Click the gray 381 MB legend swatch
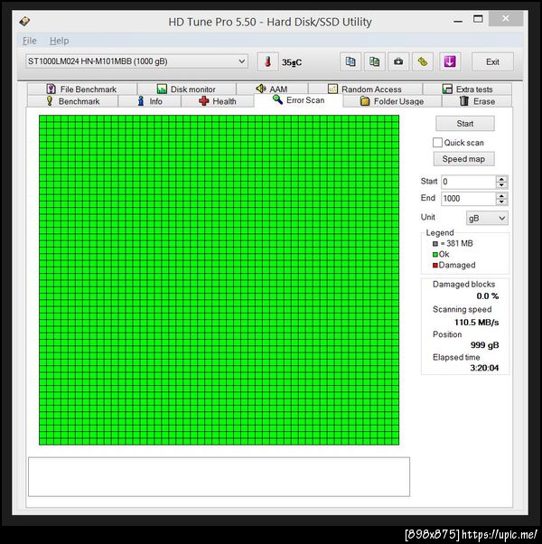The width and height of the screenshot is (542, 544). (435, 244)
